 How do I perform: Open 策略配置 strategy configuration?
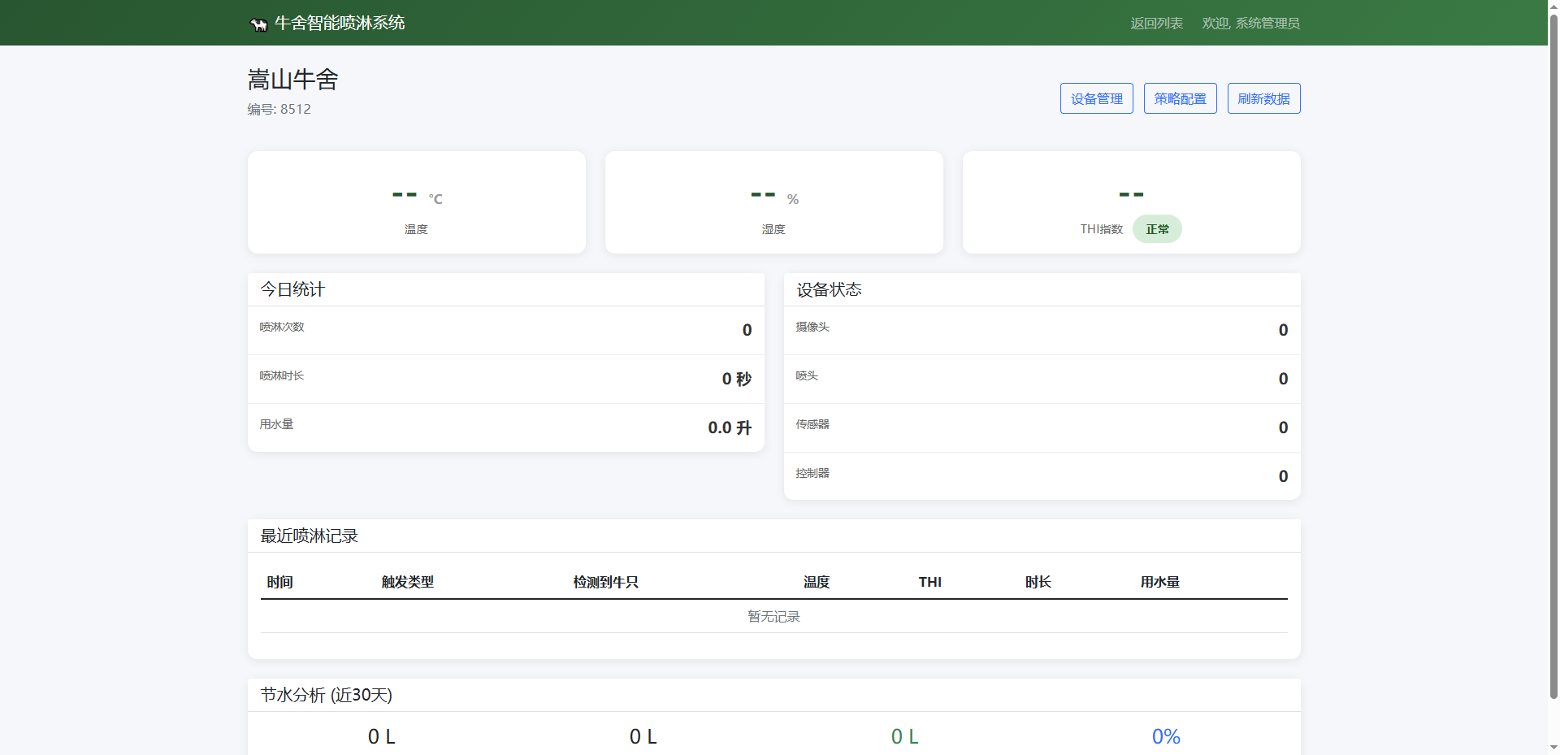coord(1180,98)
